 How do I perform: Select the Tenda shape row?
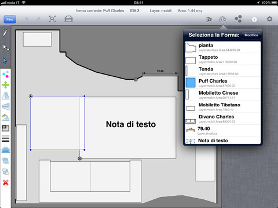pyautogui.click(x=223, y=71)
